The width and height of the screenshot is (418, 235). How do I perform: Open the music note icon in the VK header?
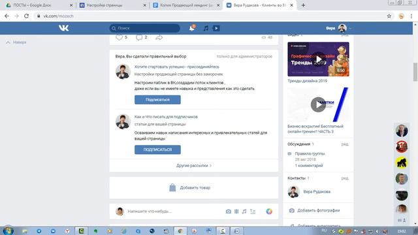pyautogui.click(x=206, y=28)
